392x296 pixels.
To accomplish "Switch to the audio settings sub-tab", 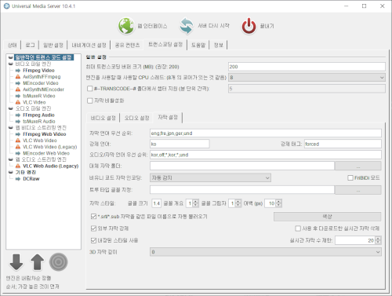I will coord(137,118).
